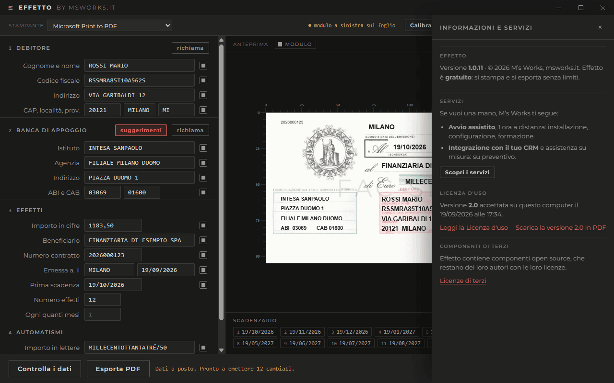
Task: Click the Numero contratto field
Action: (113, 255)
